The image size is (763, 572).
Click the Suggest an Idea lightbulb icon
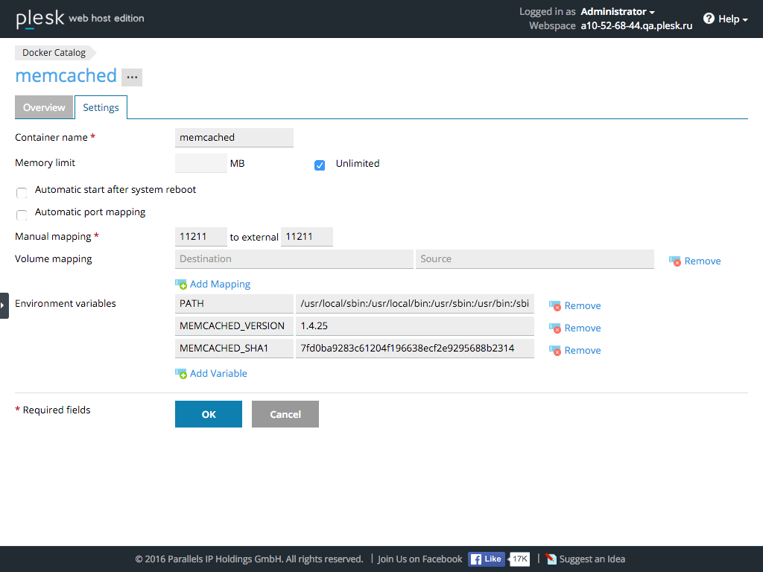[x=551, y=559]
